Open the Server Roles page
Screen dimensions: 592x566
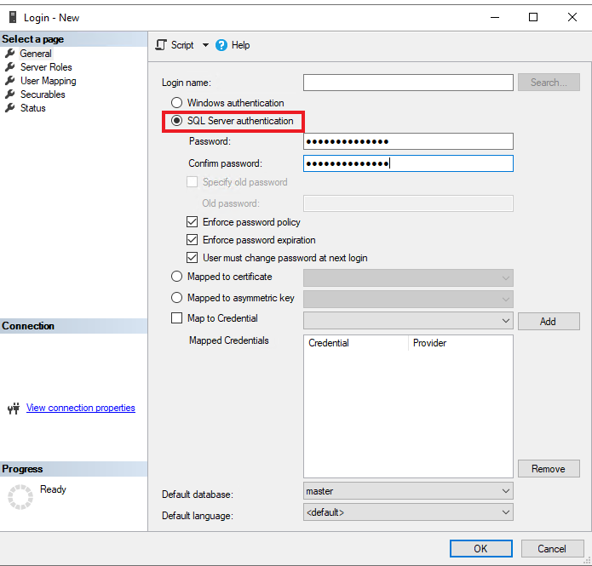46,67
